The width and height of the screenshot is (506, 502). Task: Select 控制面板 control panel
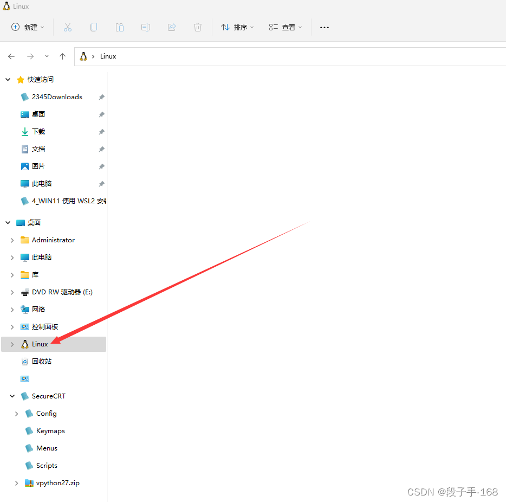click(45, 327)
